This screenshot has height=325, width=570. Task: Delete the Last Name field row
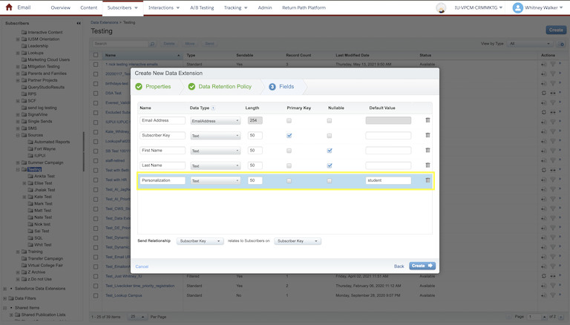(x=427, y=165)
